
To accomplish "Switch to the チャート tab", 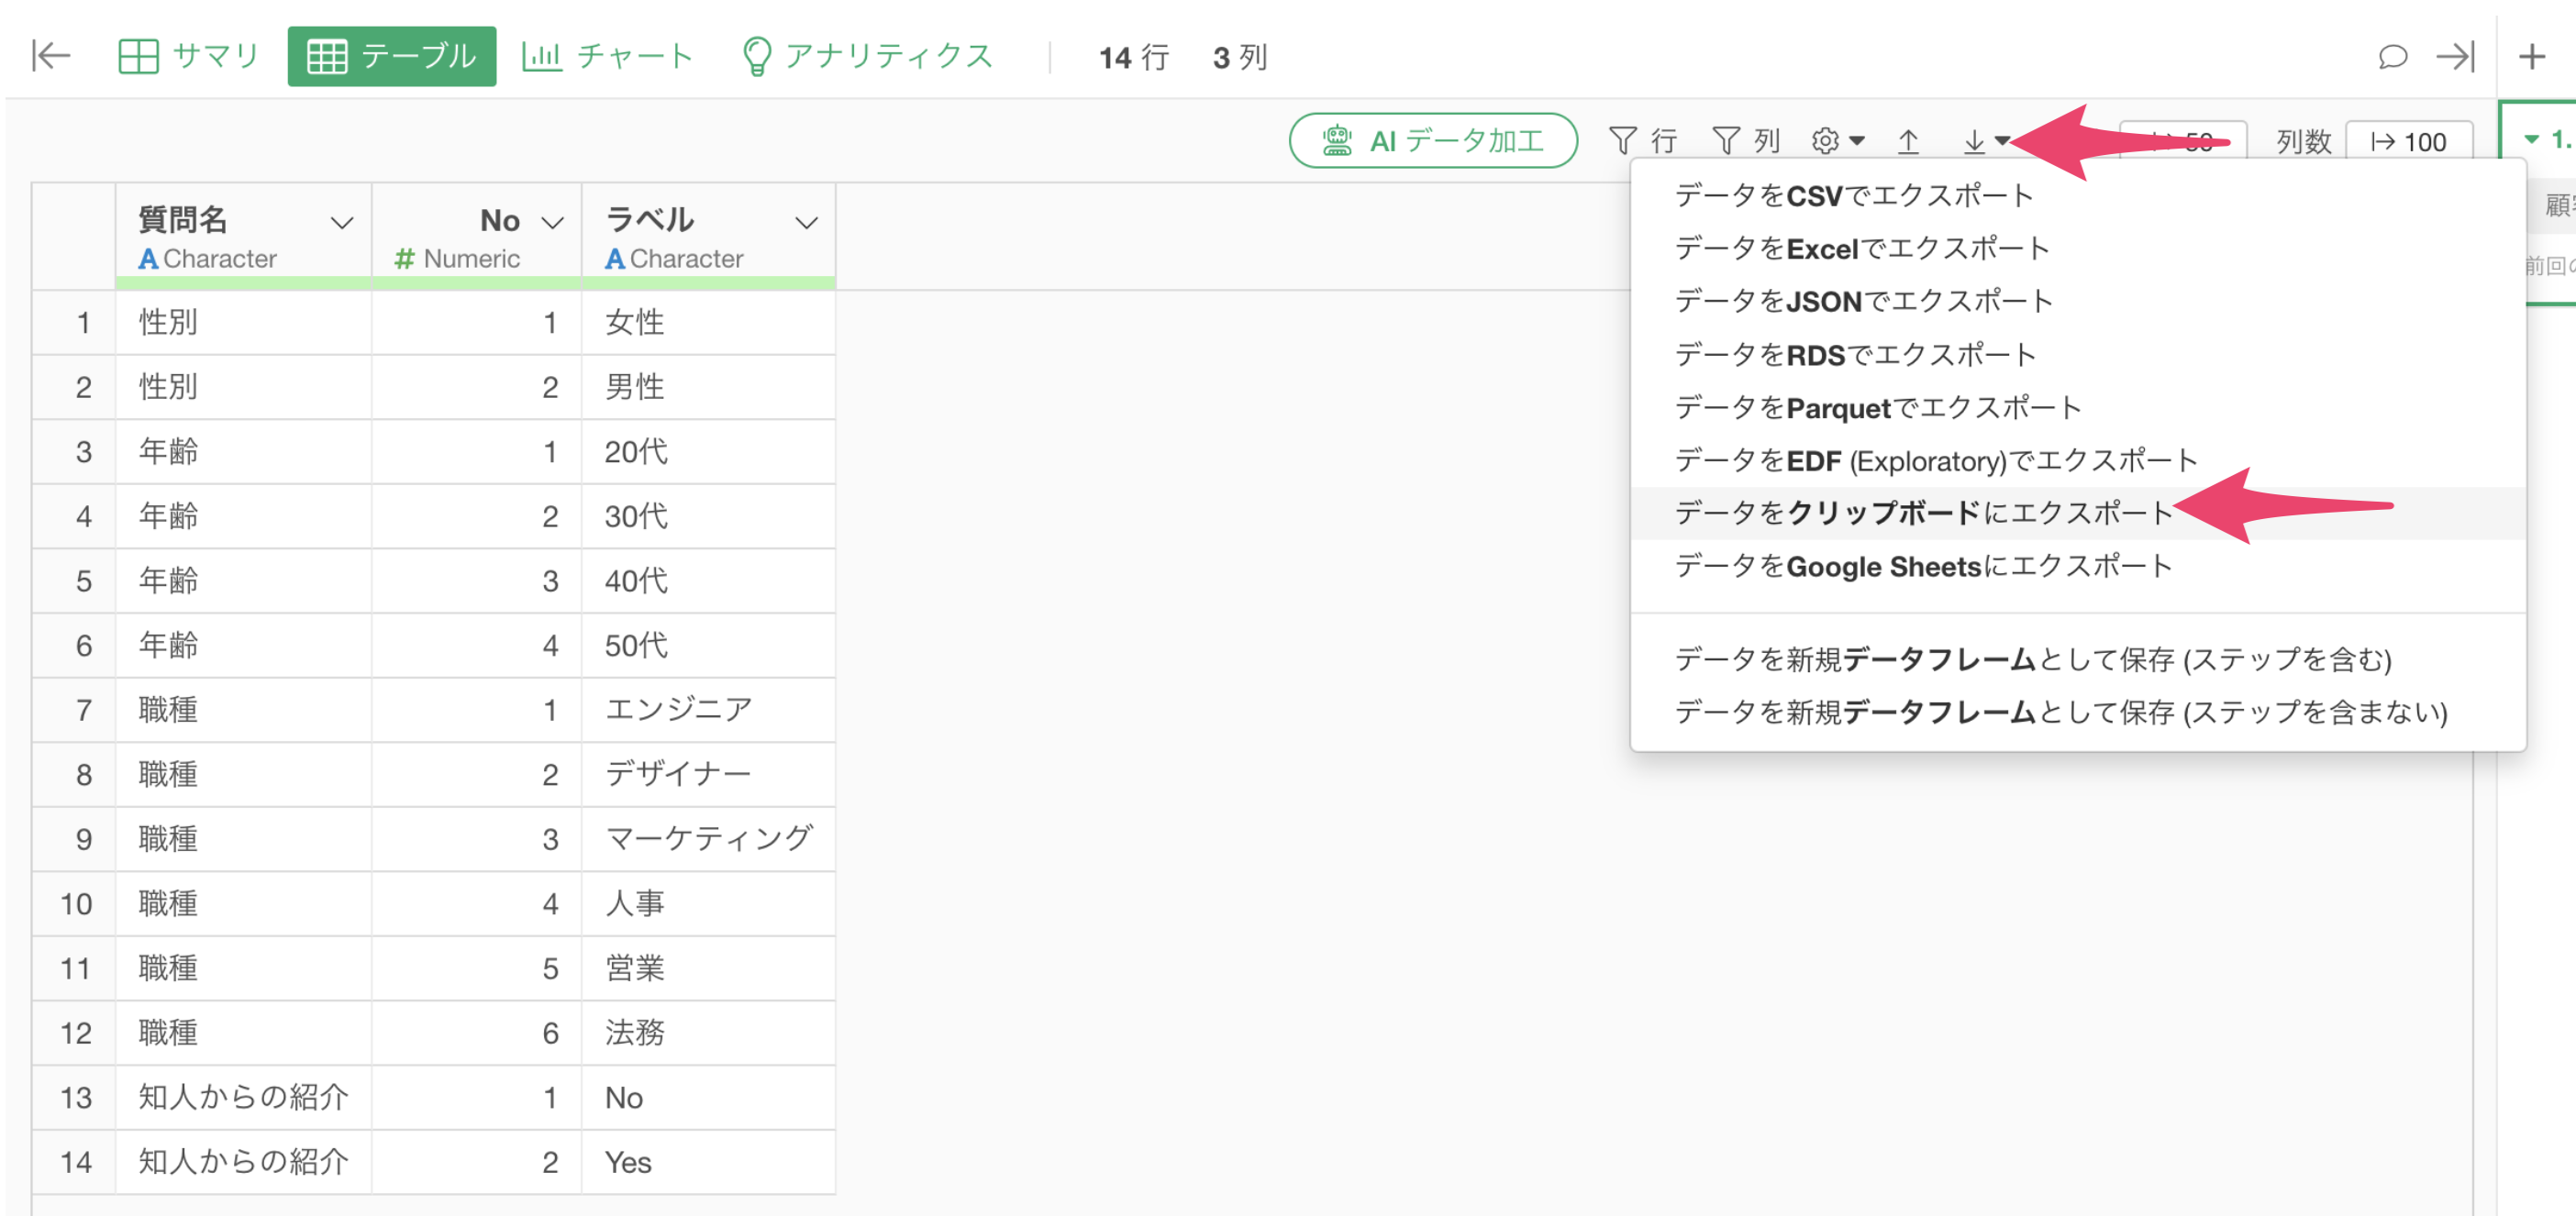I will (x=607, y=56).
